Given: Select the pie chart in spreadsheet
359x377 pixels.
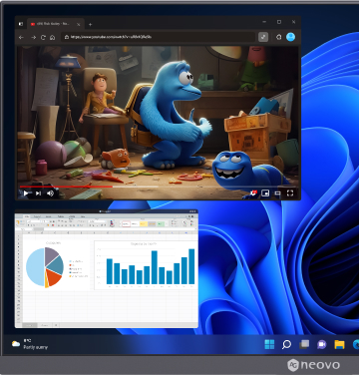Looking at the screenshot, I should click(x=45, y=267).
